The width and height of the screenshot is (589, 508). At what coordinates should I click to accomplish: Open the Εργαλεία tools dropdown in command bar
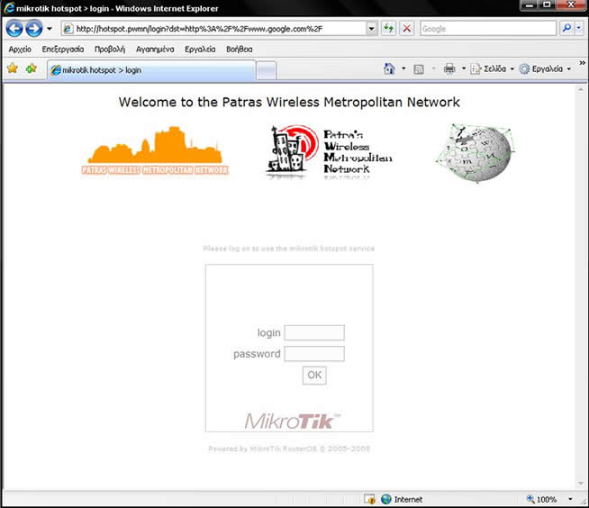544,68
